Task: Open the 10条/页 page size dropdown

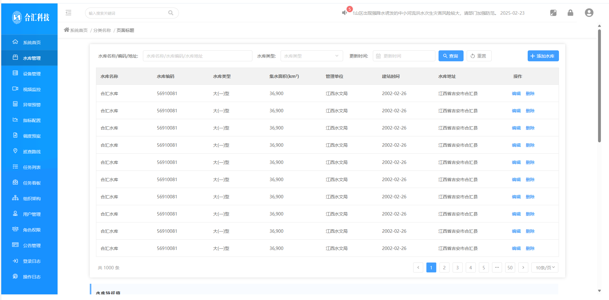Action: [x=545, y=268]
